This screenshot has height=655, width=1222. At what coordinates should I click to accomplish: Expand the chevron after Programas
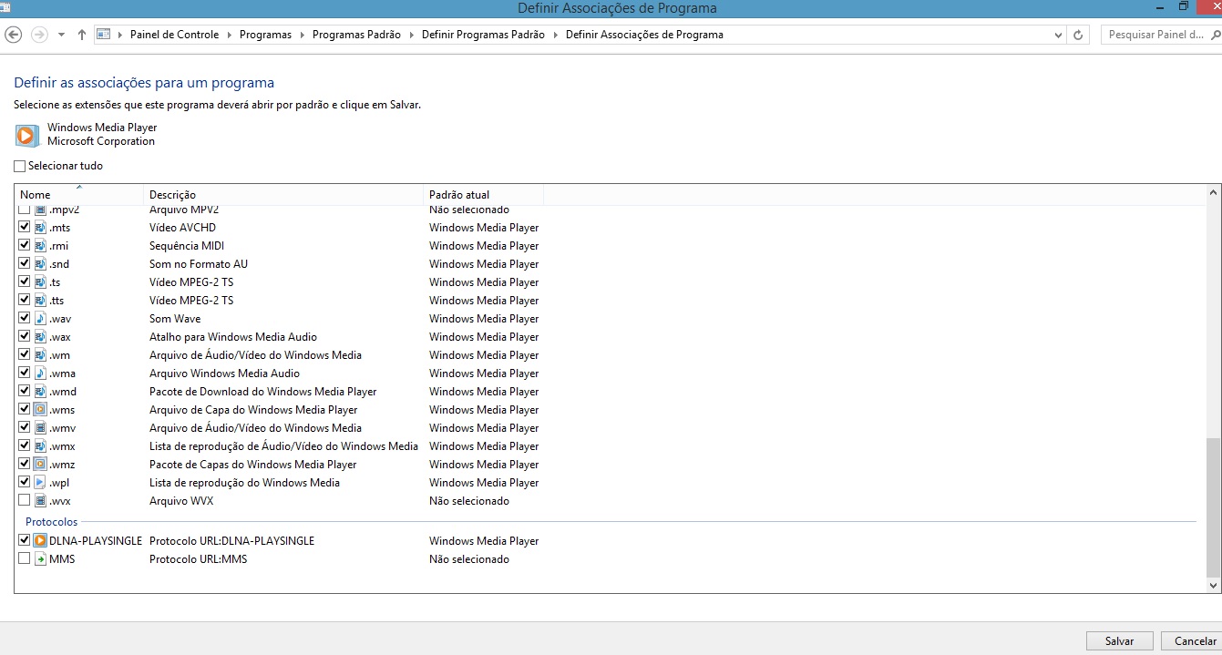pyautogui.click(x=302, y=35)
